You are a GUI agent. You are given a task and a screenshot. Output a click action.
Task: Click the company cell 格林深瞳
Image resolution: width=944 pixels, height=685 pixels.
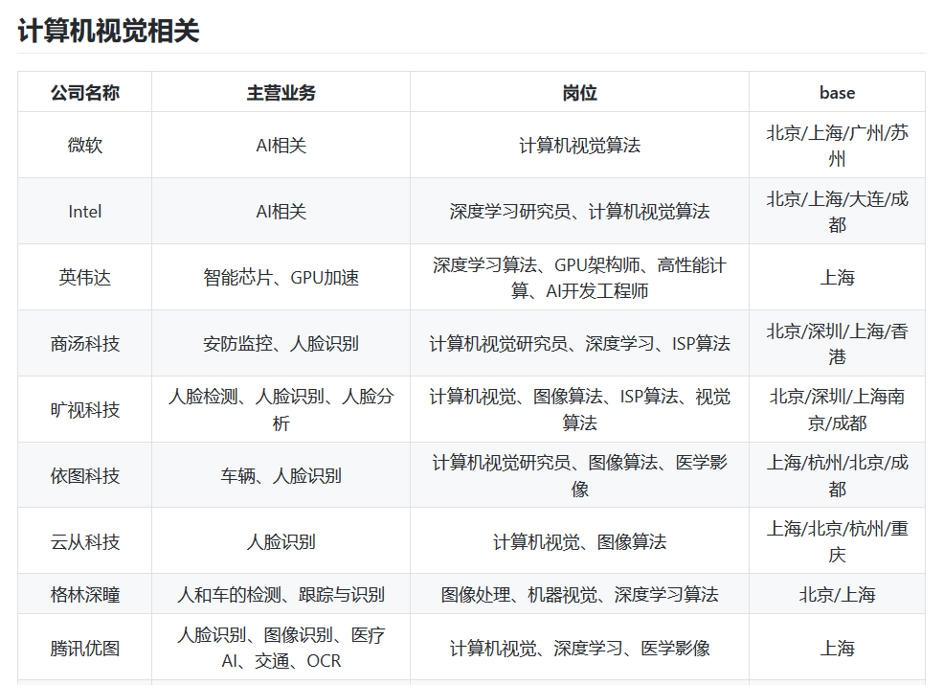(85, 595)
